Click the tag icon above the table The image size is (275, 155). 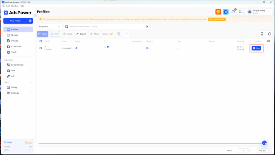click(262, 34)
